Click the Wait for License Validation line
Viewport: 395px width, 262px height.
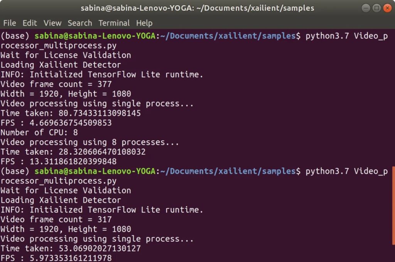tap(66, 55)
